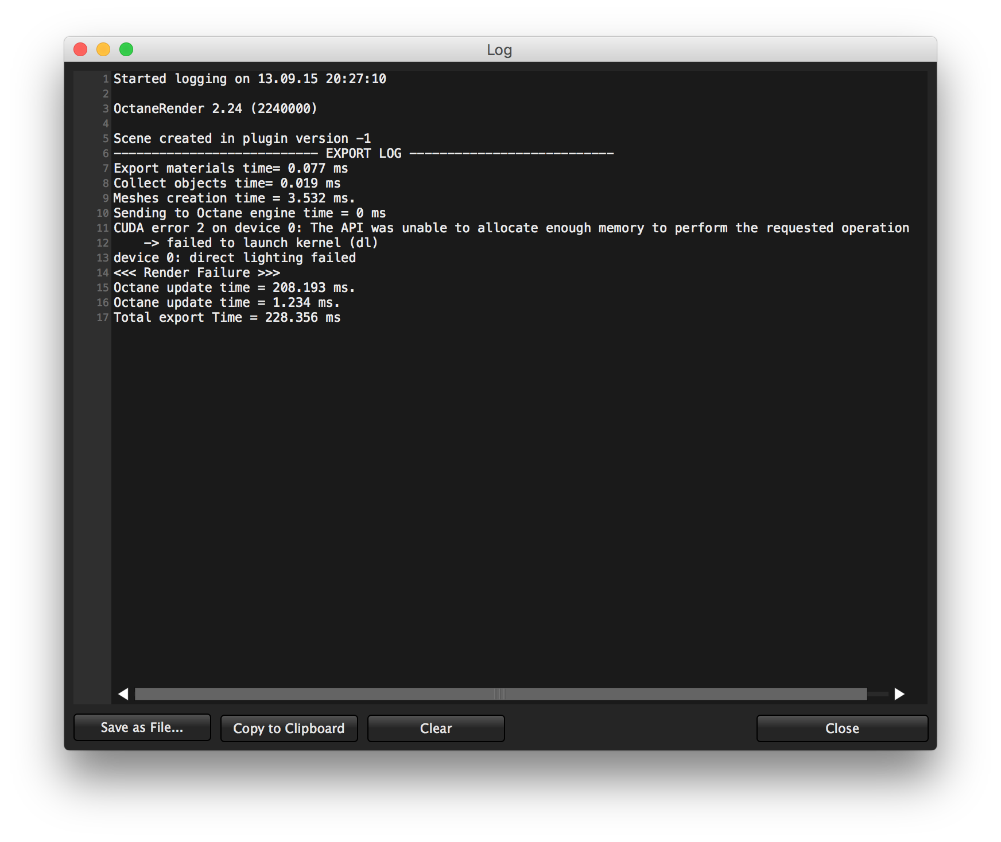This screenshot has width=1001, height=842.
Task: Click 'Octane update time = 1.234 ms.' line
Action: (227, 302)
